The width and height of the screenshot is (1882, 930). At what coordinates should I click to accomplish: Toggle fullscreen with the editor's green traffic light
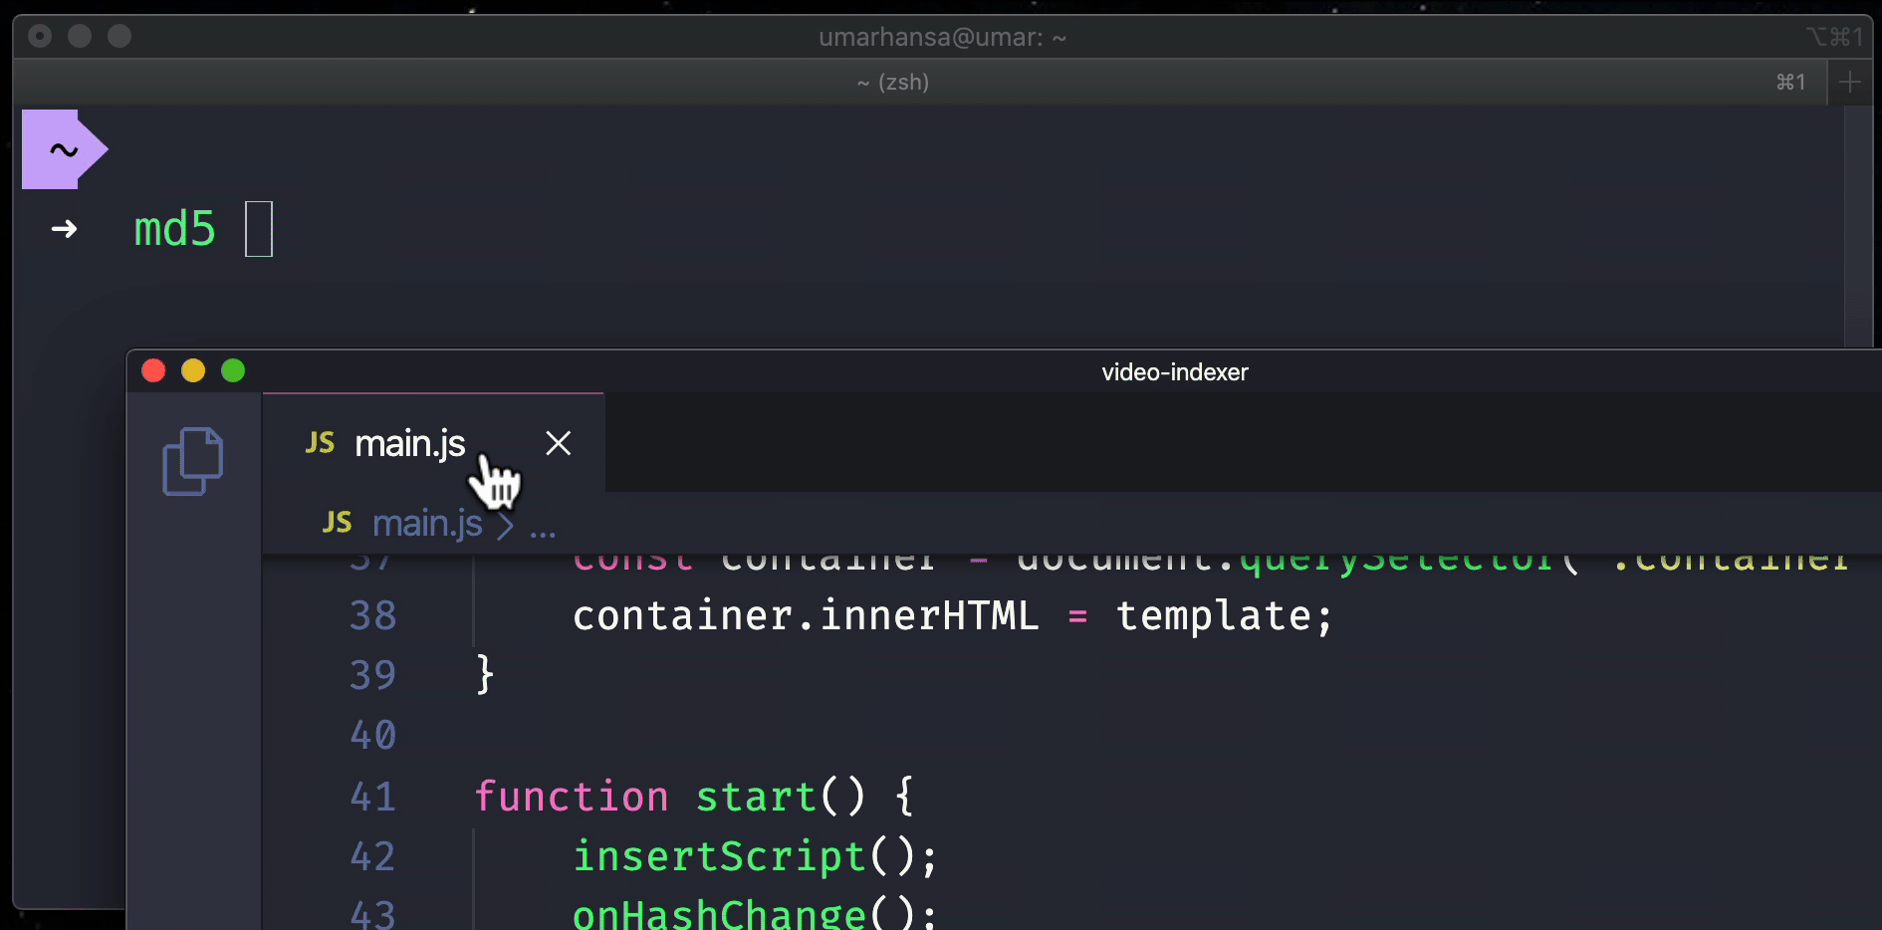(x=233, y=369)
